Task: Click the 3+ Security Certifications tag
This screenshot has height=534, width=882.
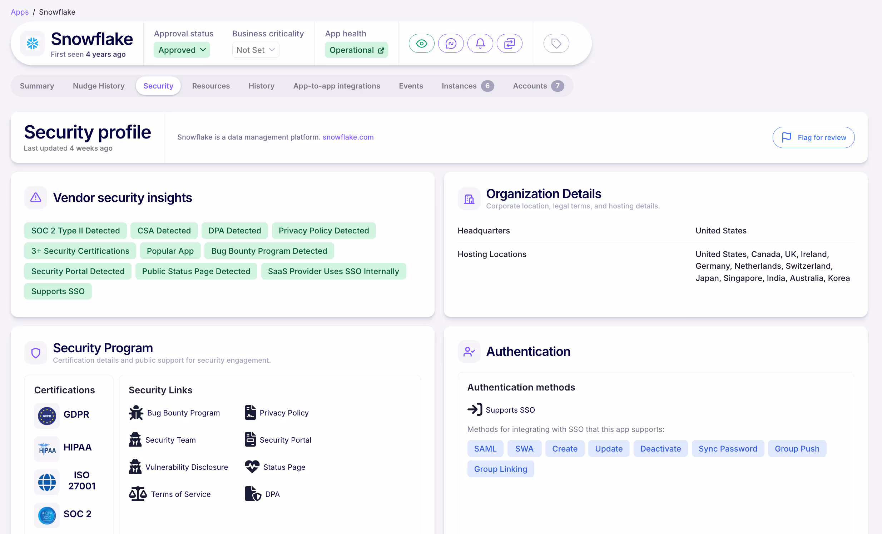Action: 80,251
